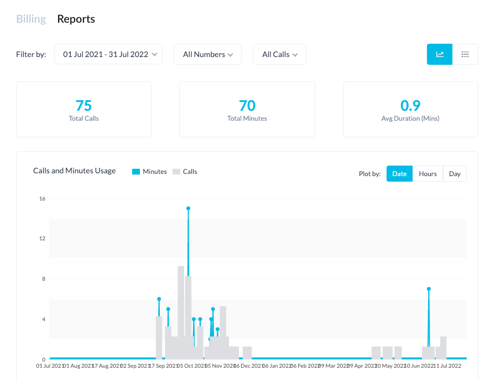
Task: Click the blue Minutes legend icon
Action: pos(135,172)
